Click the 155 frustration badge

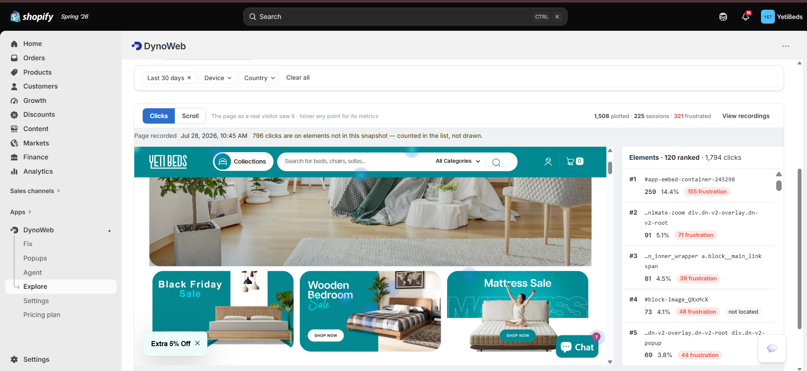[707, 192]
